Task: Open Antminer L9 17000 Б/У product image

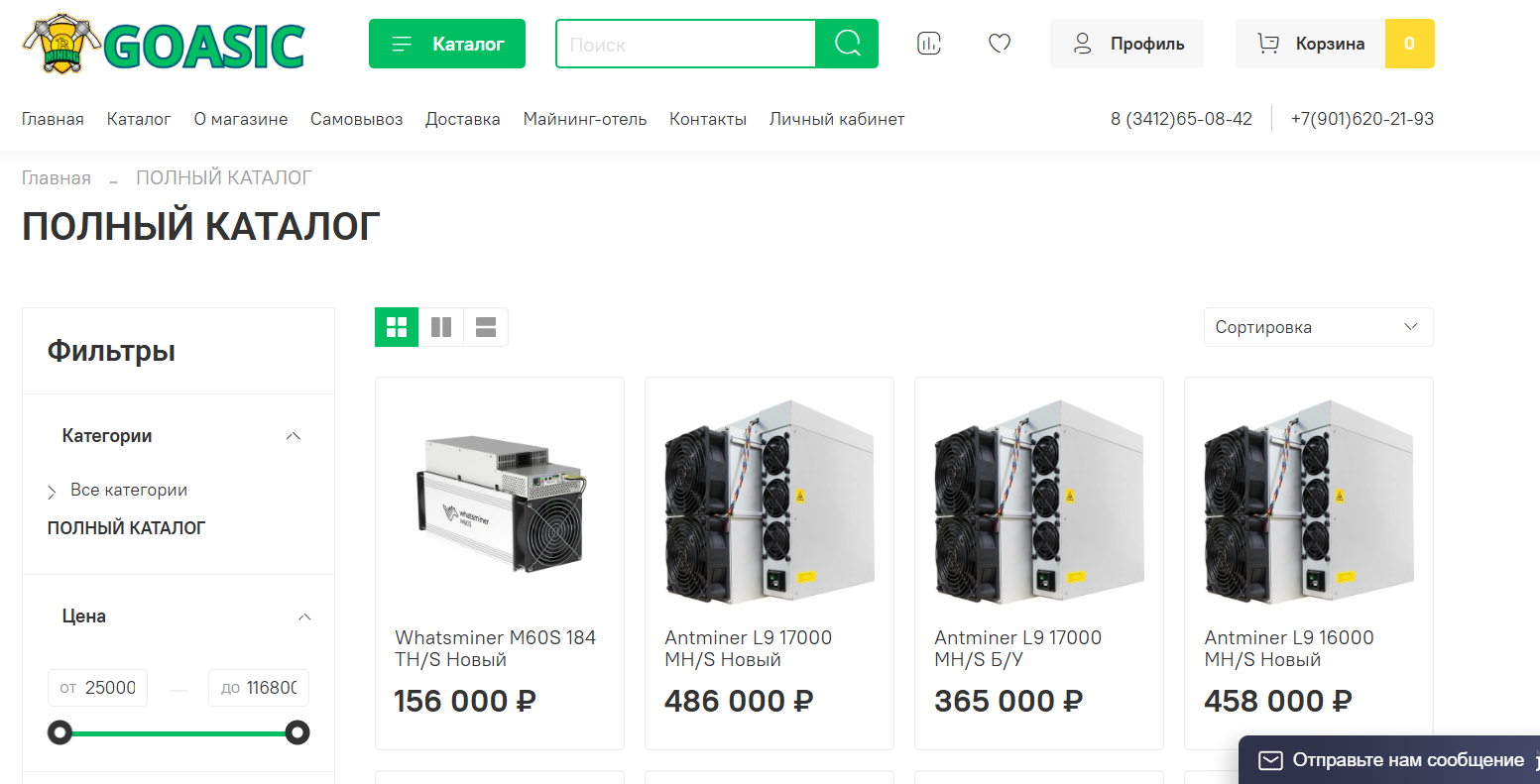Action: 1039,501
